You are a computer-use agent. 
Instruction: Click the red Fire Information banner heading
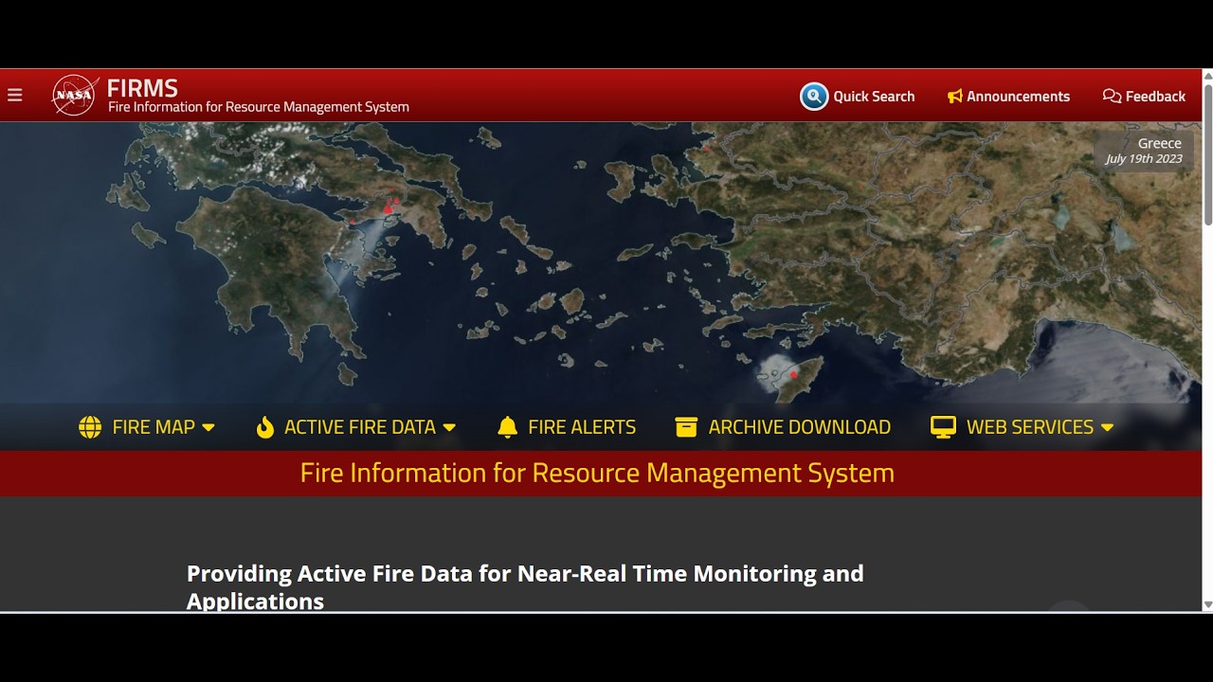[x=597, y=473]
